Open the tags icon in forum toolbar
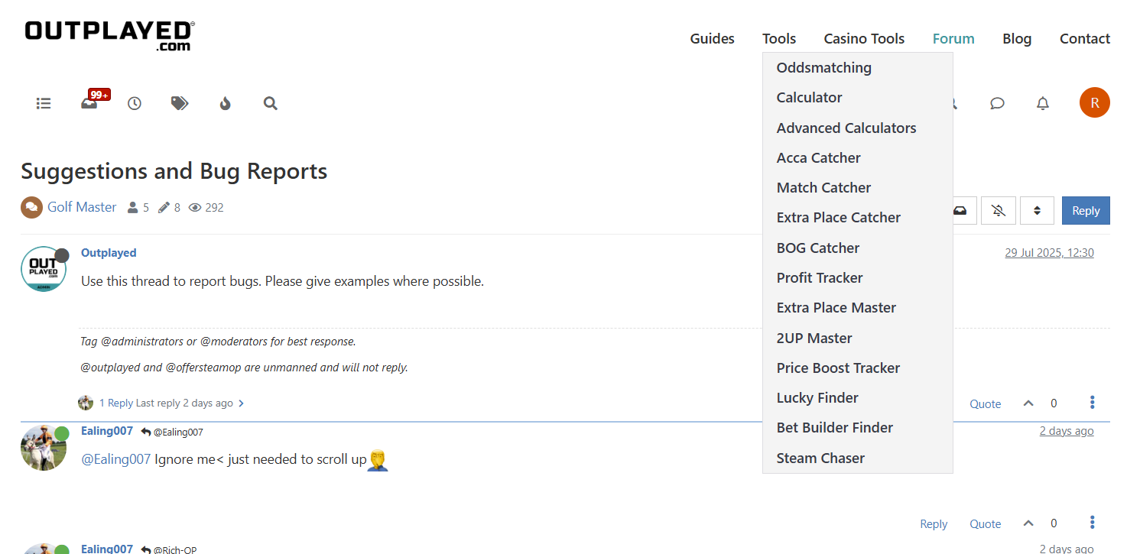Screen dimensions: 1140x554 180,103
